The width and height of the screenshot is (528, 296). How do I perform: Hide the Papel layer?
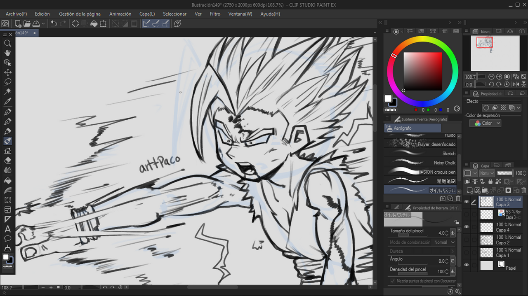467,265
